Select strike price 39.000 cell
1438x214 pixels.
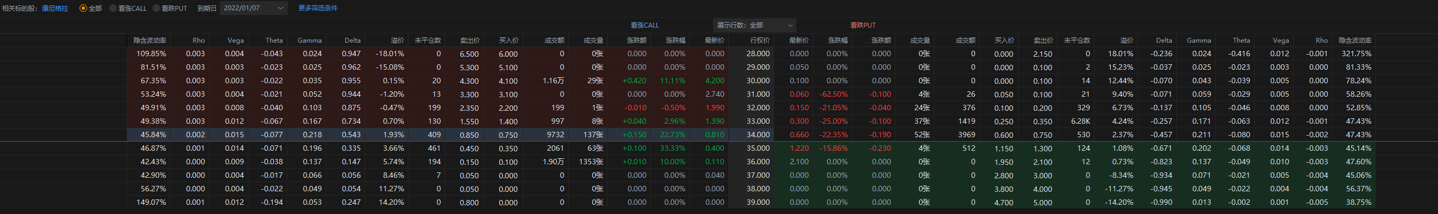click(758, 202)
